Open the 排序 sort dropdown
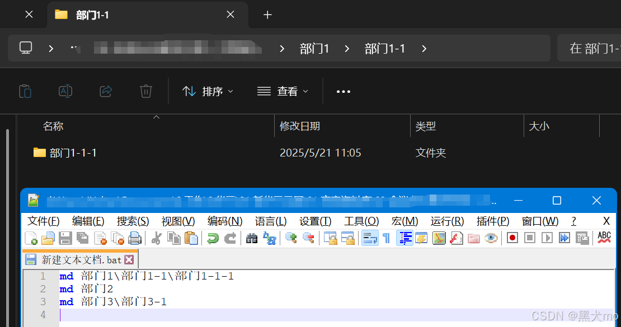 point(208,92)
